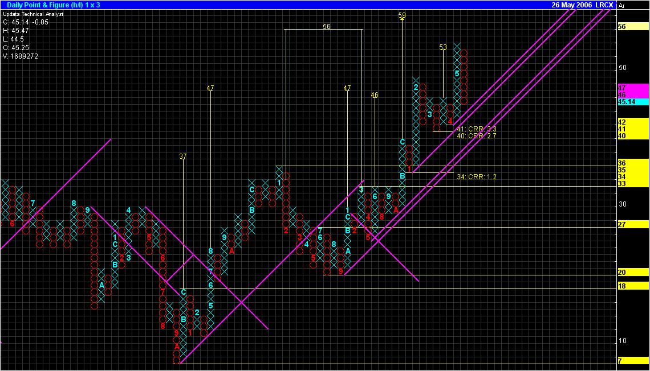
Task: Select the yellow 42 axis level marker
Action: tap(633, 122)
